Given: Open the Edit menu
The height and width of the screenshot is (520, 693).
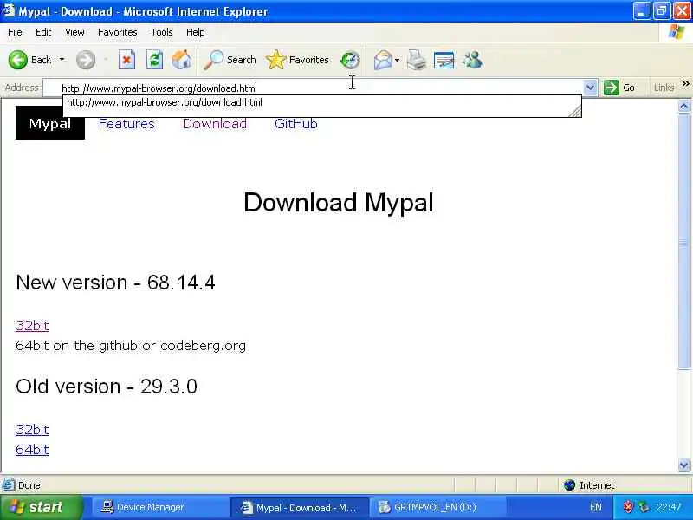Looking at the screenshot, I should coord(43,32).
